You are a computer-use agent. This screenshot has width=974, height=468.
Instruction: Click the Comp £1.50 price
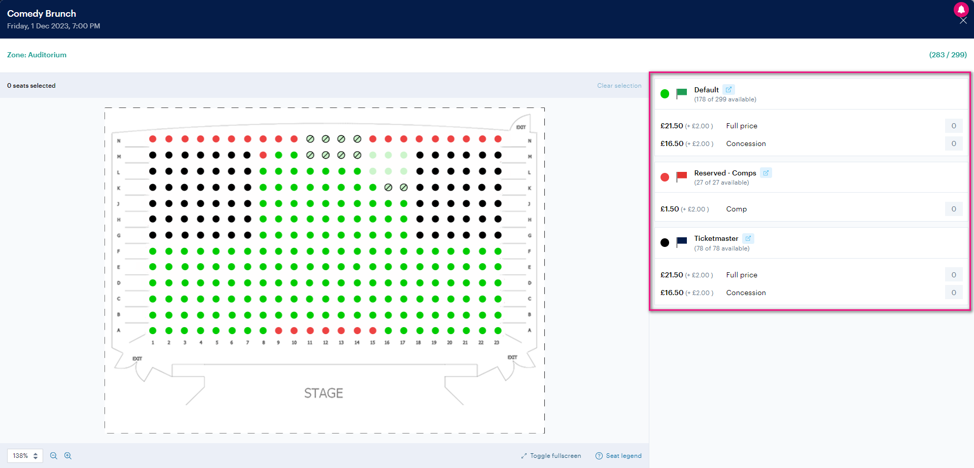tap(670, 209)
